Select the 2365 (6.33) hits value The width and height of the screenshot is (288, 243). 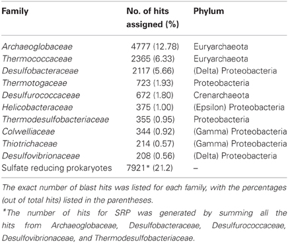[x=153, y=59]
